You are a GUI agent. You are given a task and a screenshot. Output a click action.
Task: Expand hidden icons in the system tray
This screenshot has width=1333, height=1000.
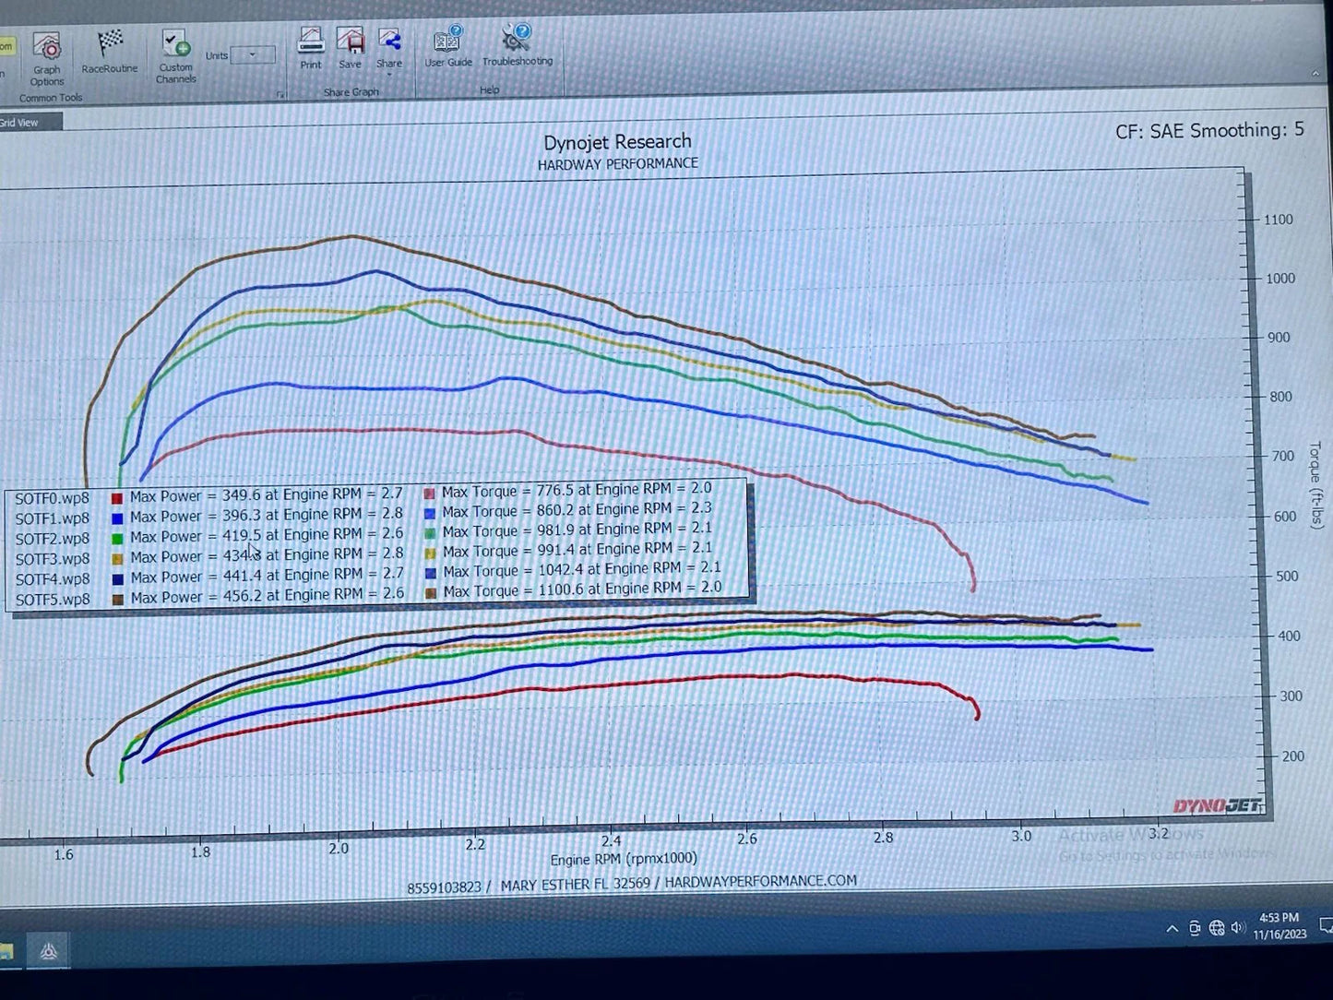coord(1172,929)
